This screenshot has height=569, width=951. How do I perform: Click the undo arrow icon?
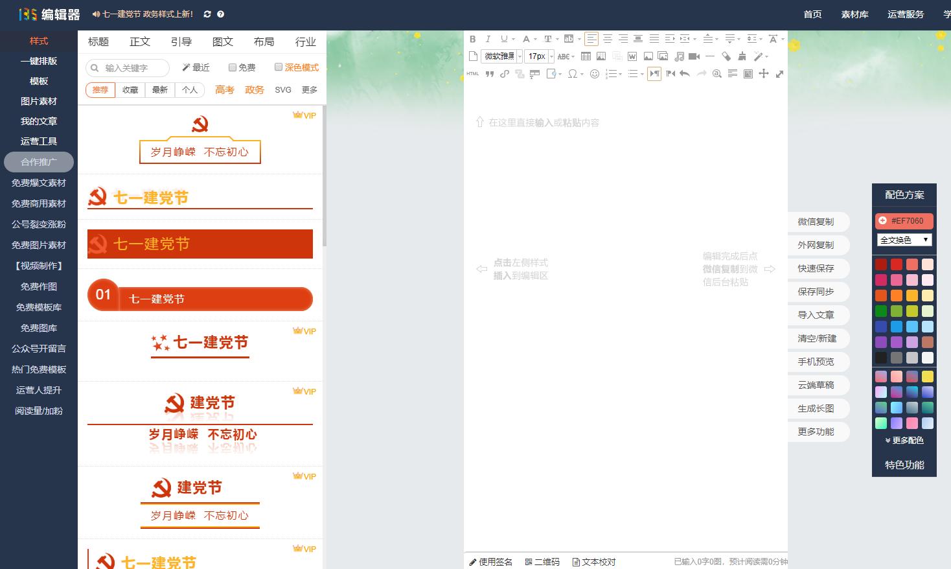tap(685, 73)
